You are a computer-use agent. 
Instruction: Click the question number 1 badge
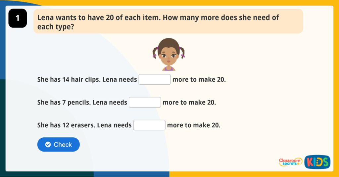point(18,18)
